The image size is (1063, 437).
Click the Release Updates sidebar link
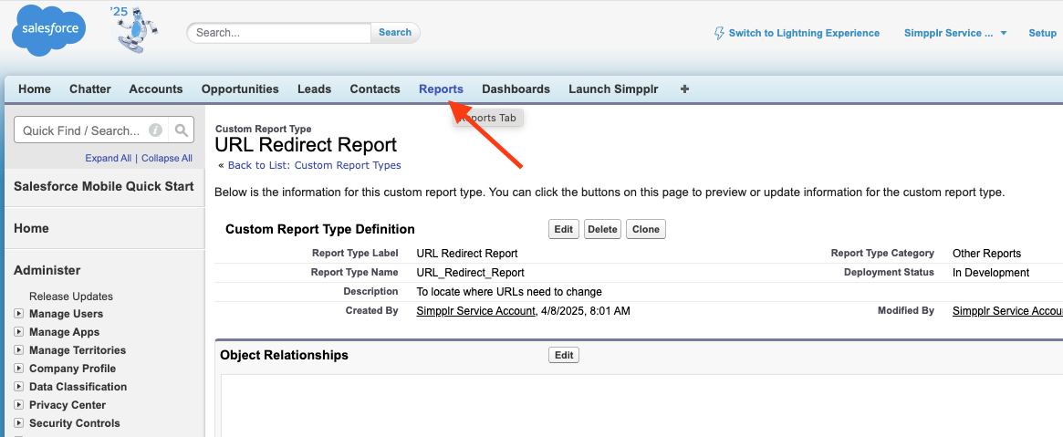pyautogui.click(x=71, y=297)
